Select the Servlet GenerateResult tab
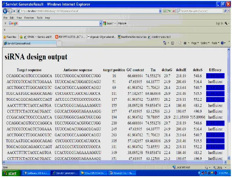The height and width of the screenshot is (178, 232). 30,43
